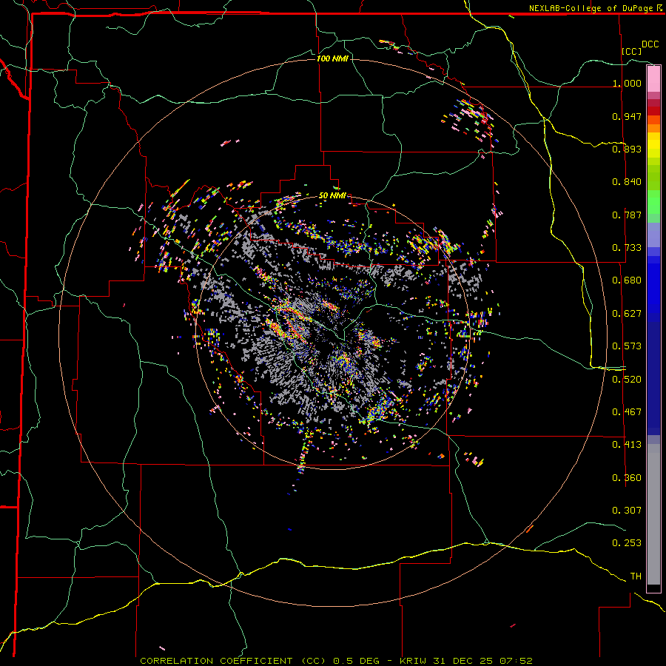Click the 07:52 timestamp
Viewport: 666px width, 666px height.
pyautogui.click(x=515, y=661)
